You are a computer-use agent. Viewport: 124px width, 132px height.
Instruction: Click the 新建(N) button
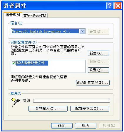coord(98,53)
